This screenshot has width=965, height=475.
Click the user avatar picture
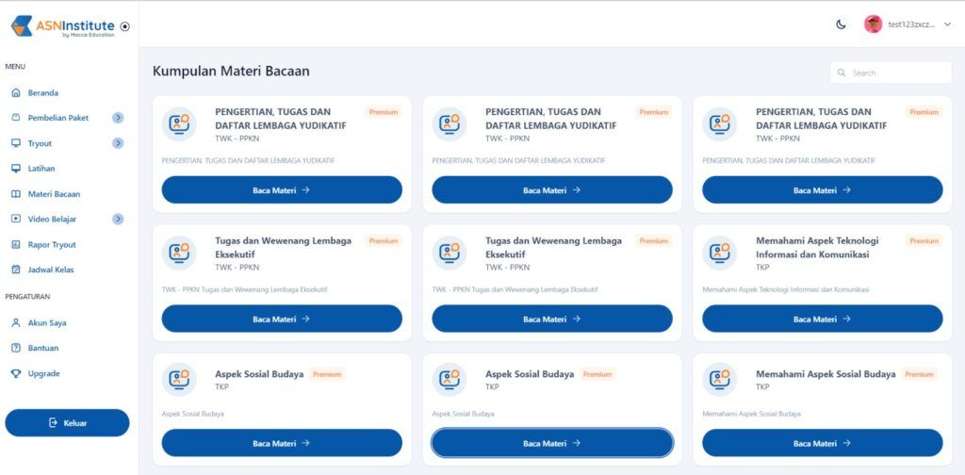point(874,25)
